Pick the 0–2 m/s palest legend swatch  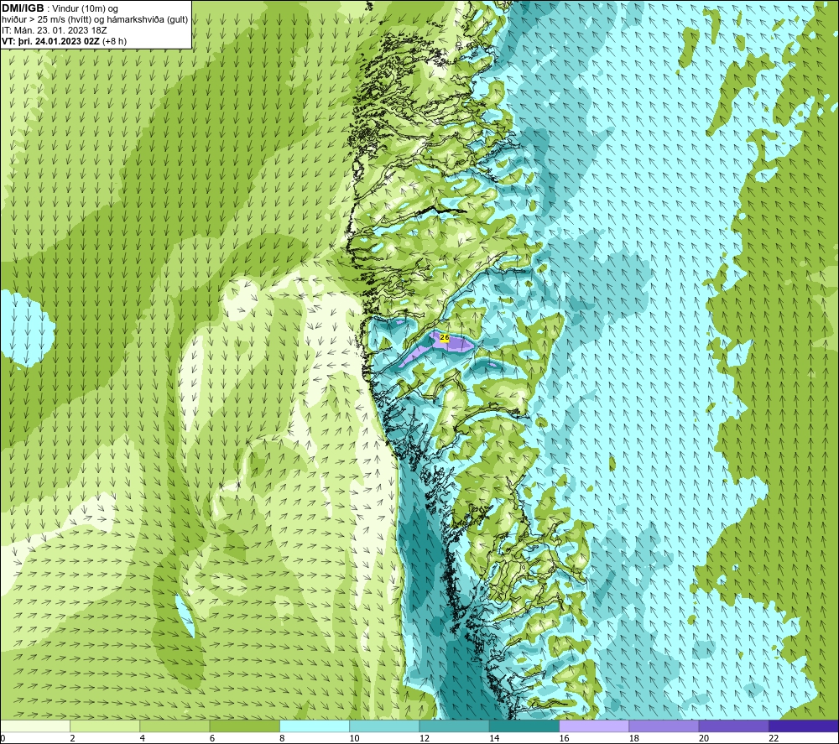click(34, 726)
